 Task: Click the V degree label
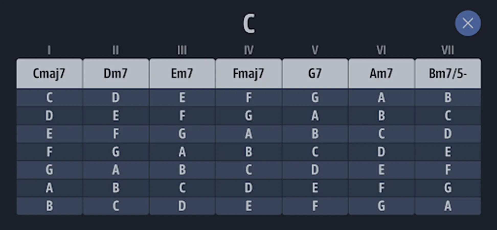pyautogui.click(x=315, y=50)
